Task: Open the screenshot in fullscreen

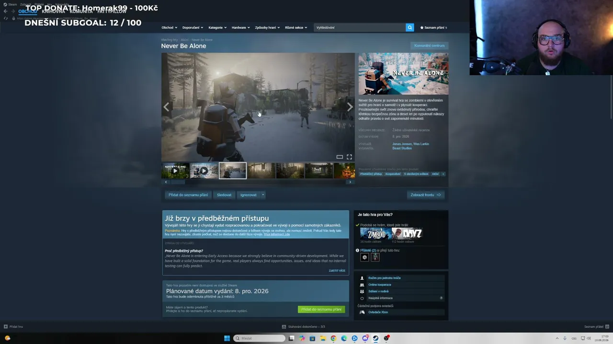Action: pos(349,157)
